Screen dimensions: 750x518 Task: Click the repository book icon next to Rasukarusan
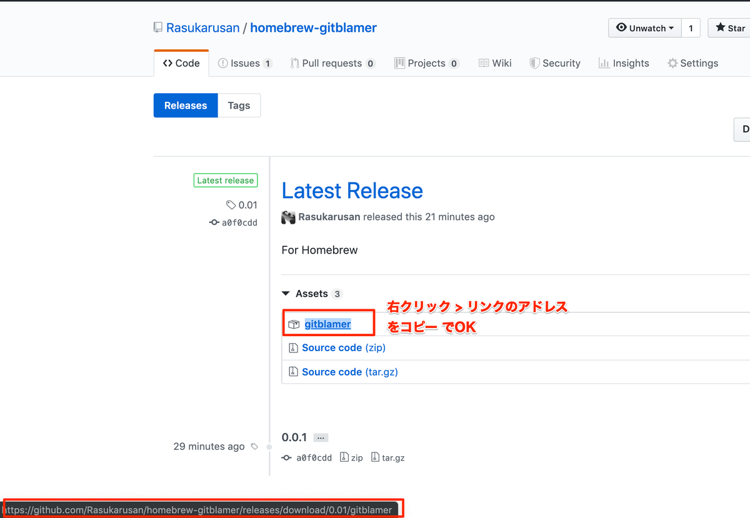coord(157,27)
